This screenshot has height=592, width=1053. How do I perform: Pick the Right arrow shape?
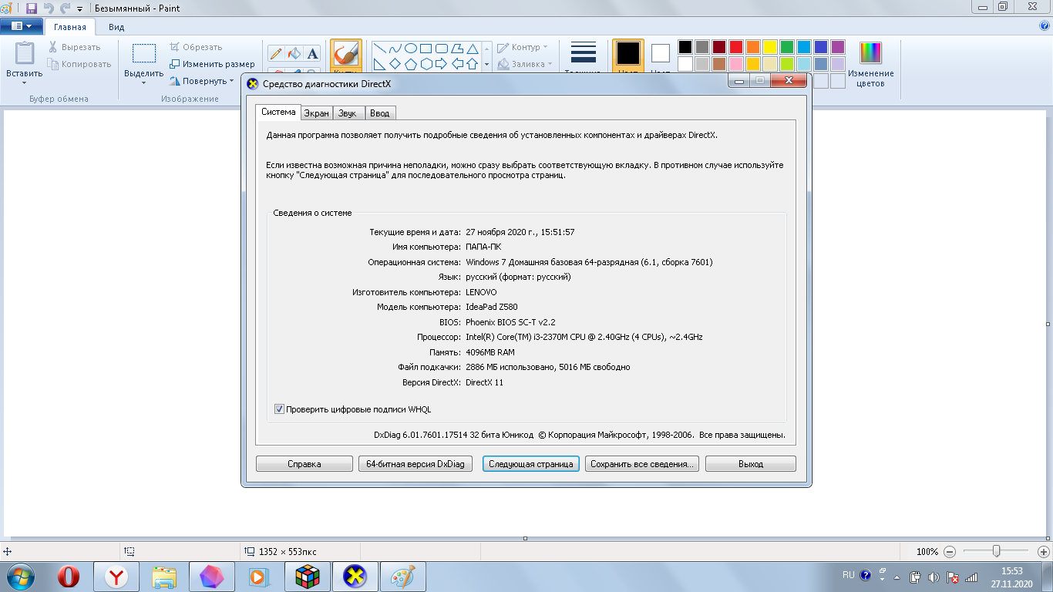point(441,63)
